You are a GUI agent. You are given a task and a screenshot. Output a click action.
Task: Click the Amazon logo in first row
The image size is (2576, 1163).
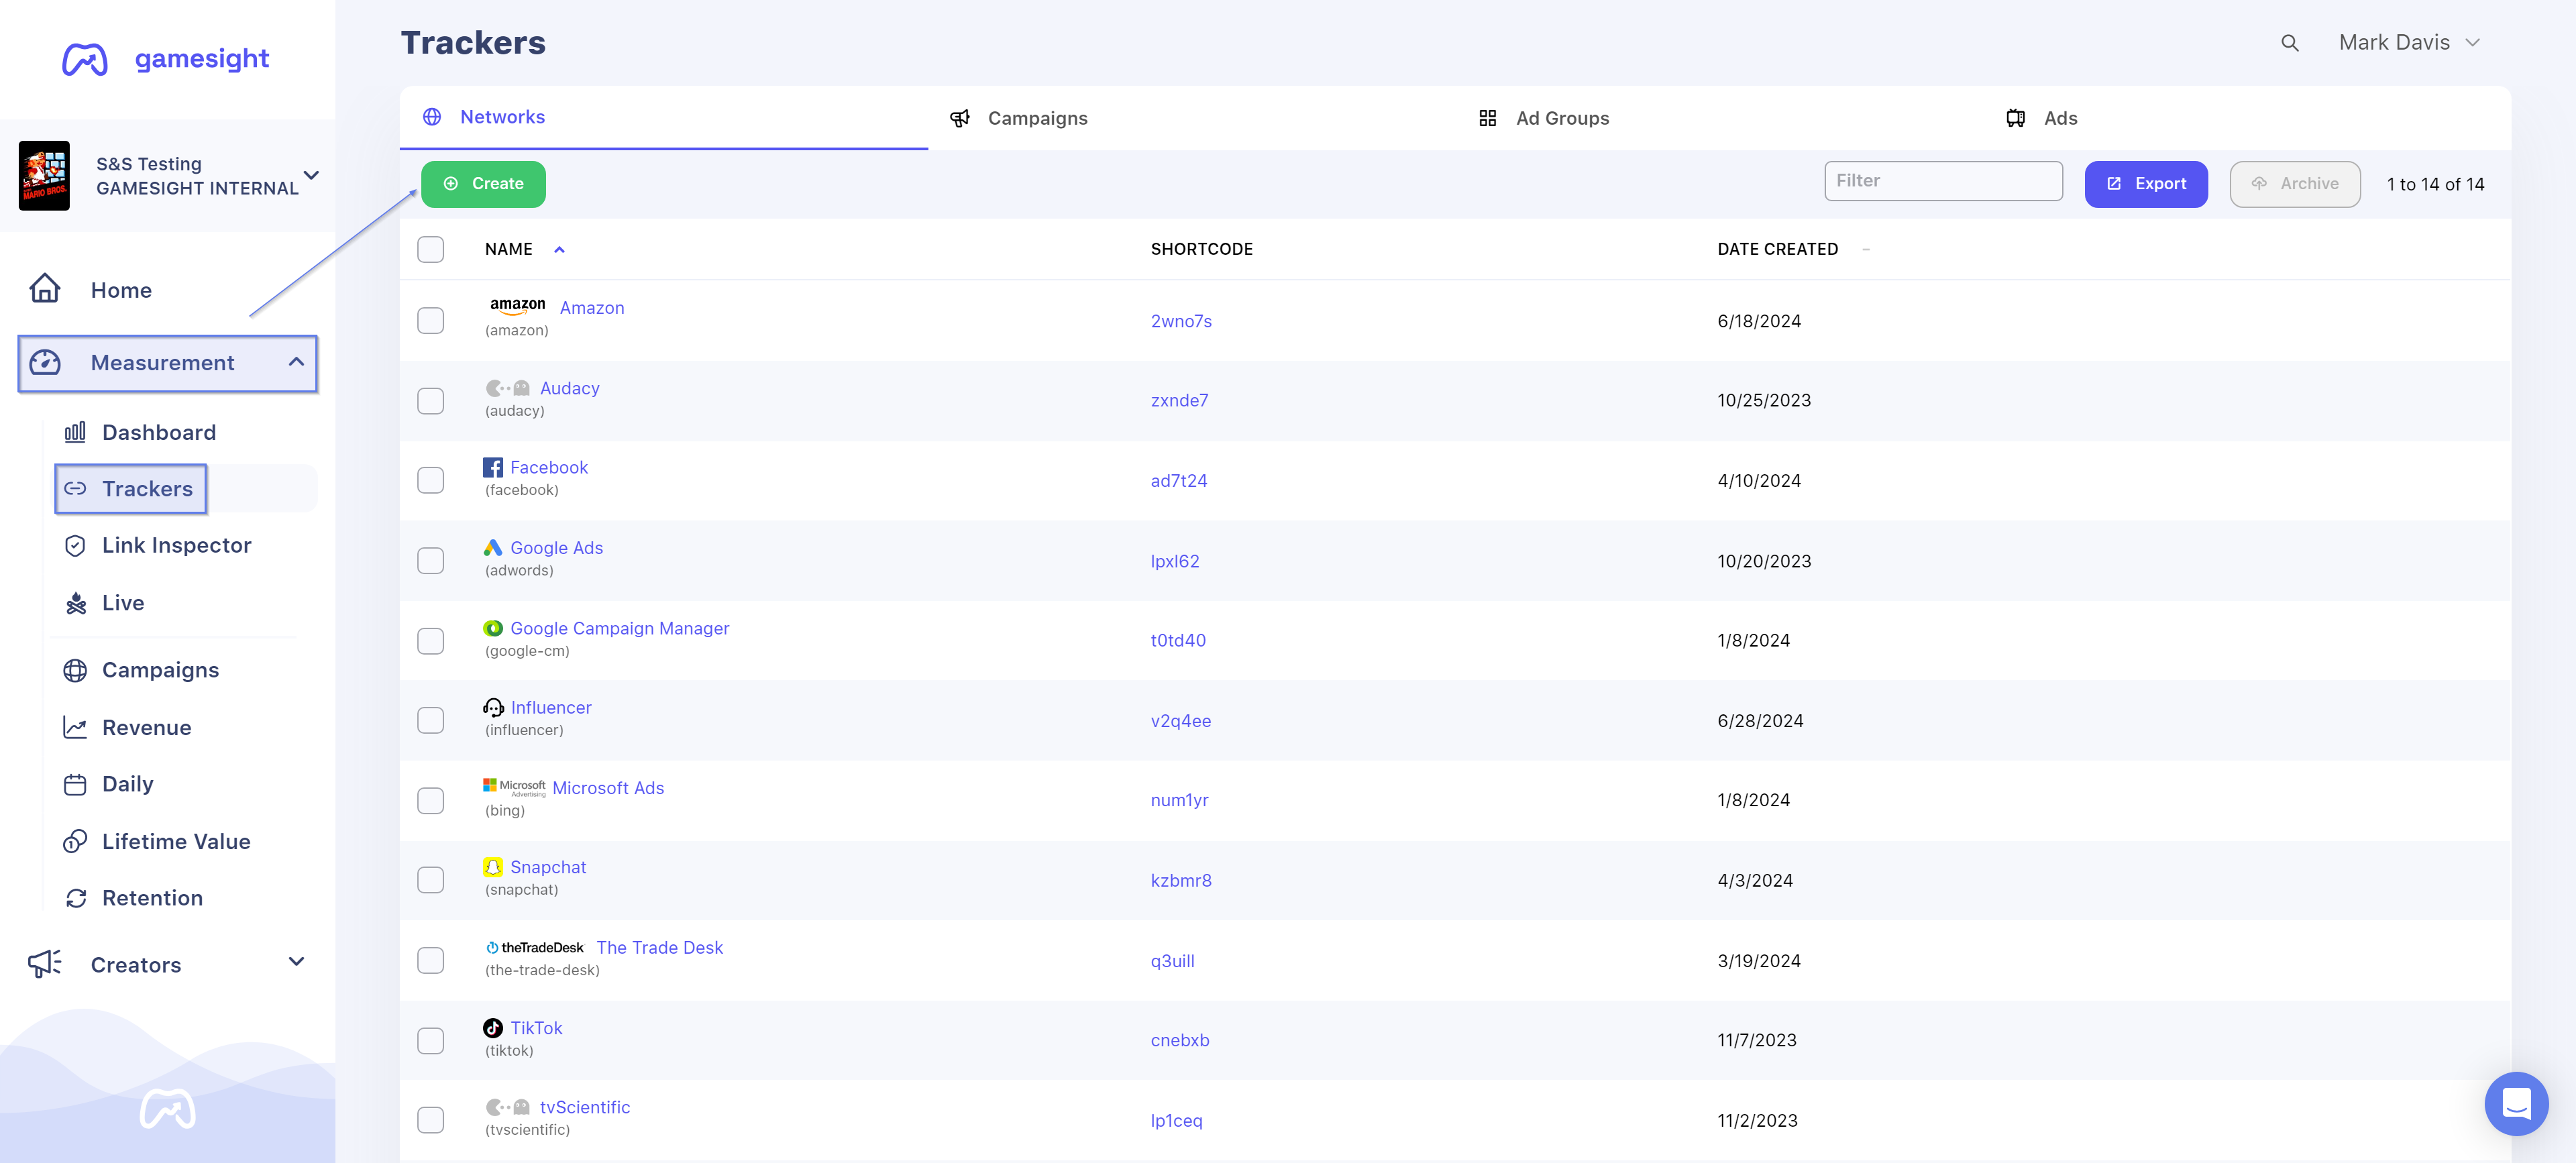coord(517,306)
